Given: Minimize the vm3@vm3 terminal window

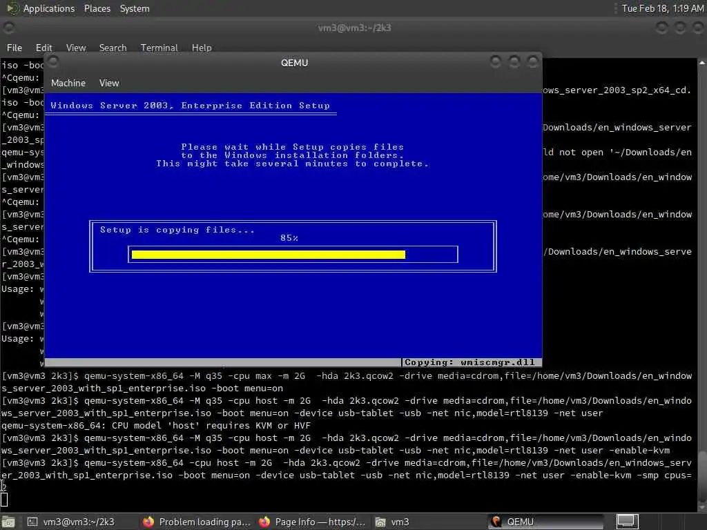Looking at the screenshot, I should point(662,28).
